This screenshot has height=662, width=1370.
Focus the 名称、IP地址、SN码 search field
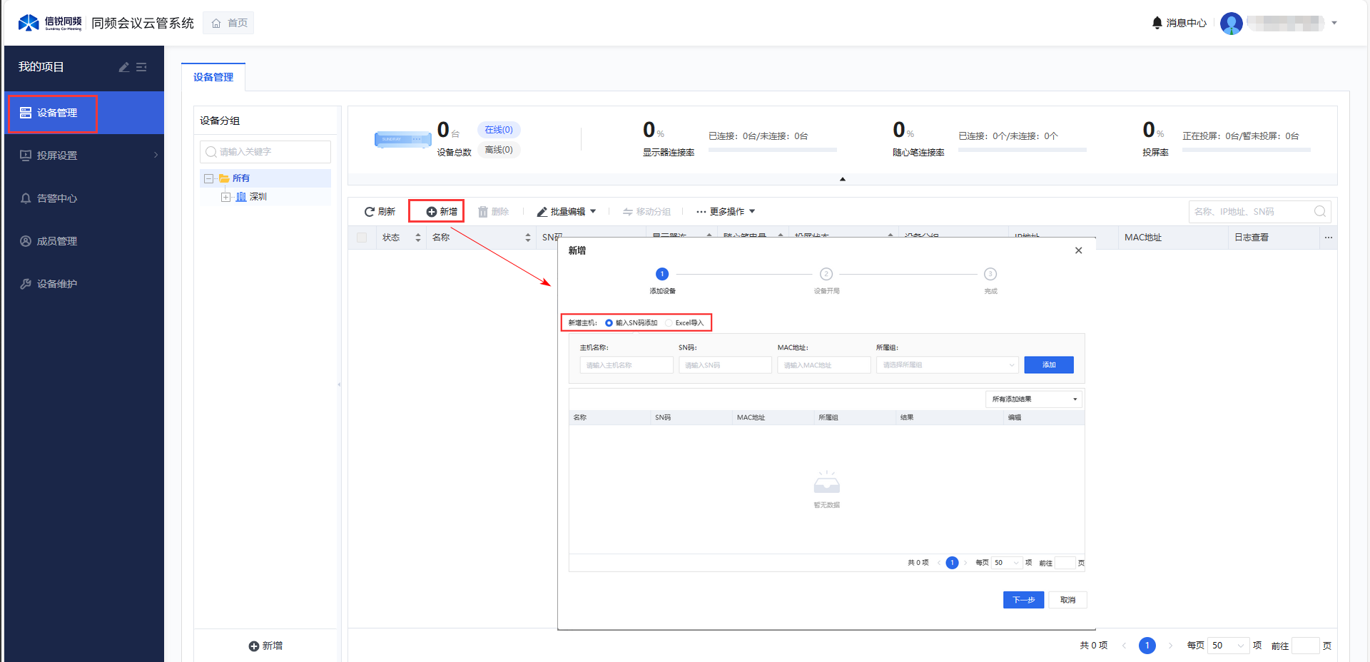coord(1259,212)
